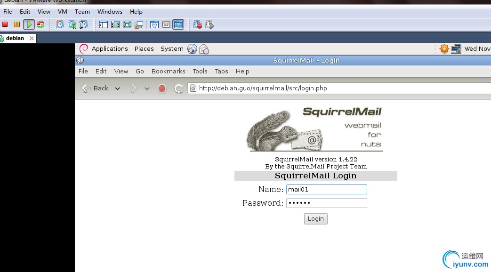Viewport: 491px width, 272px height.
Task: Click the orange update notifier tray icon
Action: pyautogui.click(x=444, y=49)
